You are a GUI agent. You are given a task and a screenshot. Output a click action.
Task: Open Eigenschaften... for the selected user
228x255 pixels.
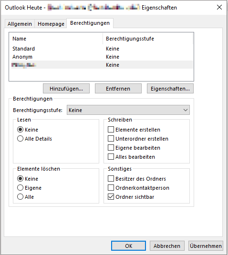[x=170, y=89]
